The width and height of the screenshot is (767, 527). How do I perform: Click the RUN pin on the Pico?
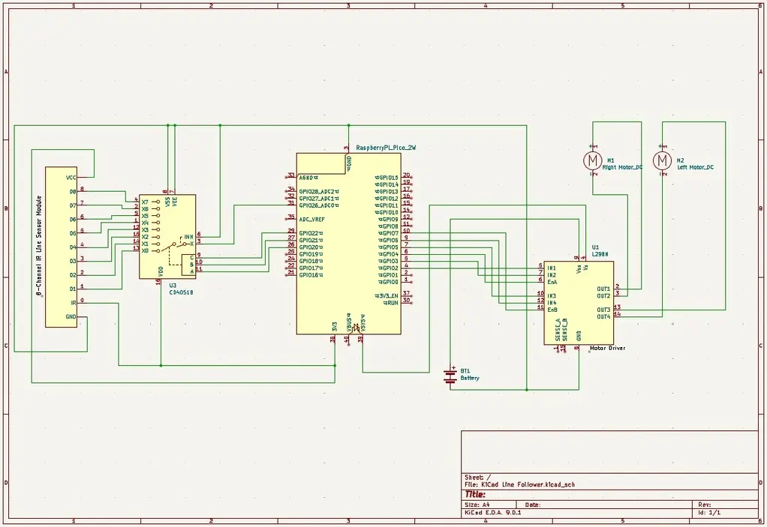[x=391, y=303]
